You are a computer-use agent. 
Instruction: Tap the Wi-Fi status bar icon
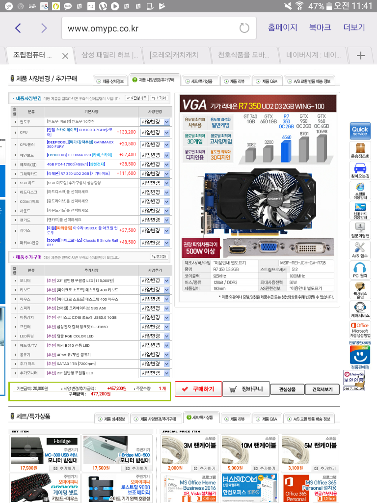pos(299,6)
